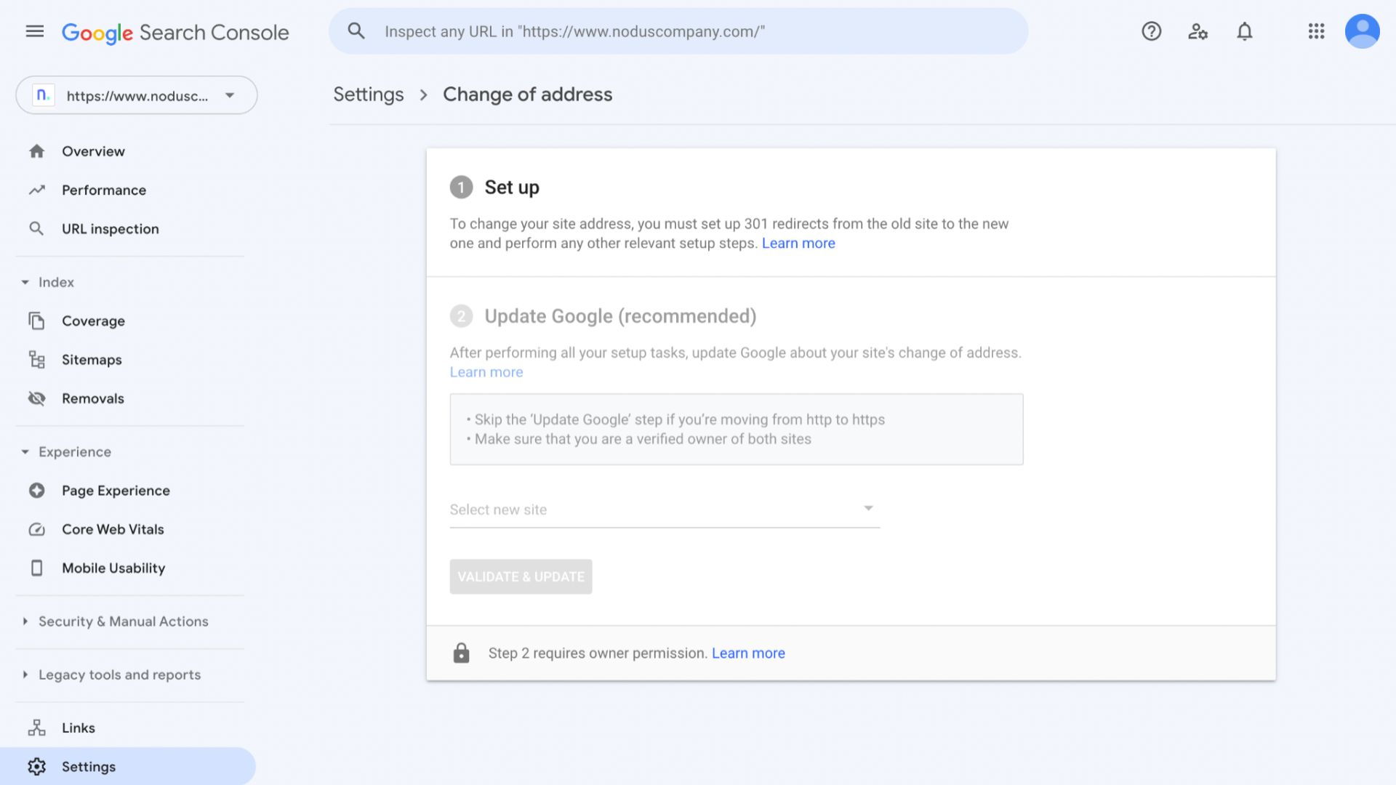Open the Links report
Viewport: 1396px width, 785px height.
click(79, 728)
